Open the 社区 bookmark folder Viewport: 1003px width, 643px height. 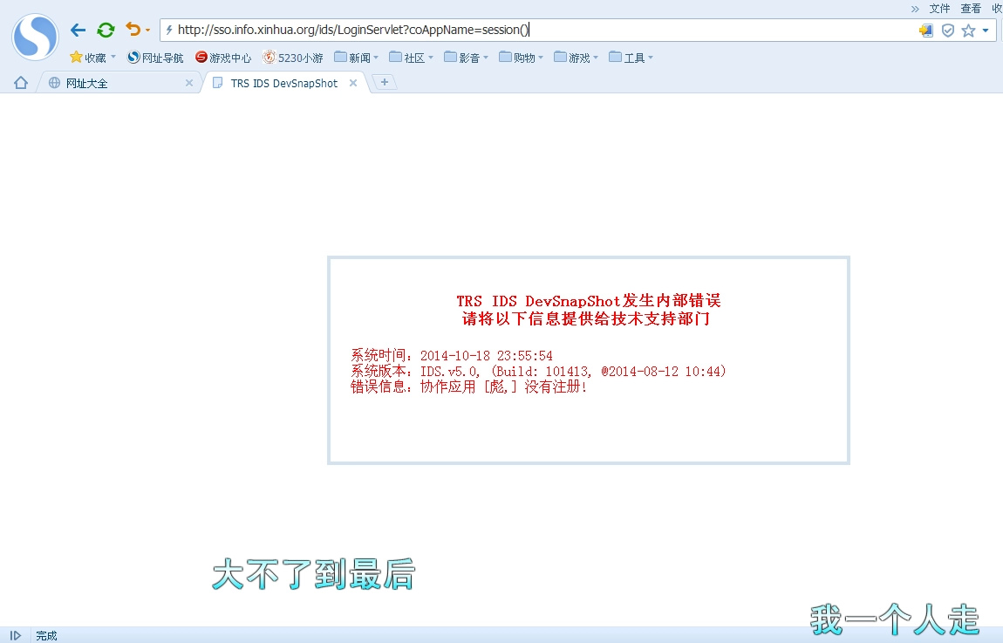[412, 58]
